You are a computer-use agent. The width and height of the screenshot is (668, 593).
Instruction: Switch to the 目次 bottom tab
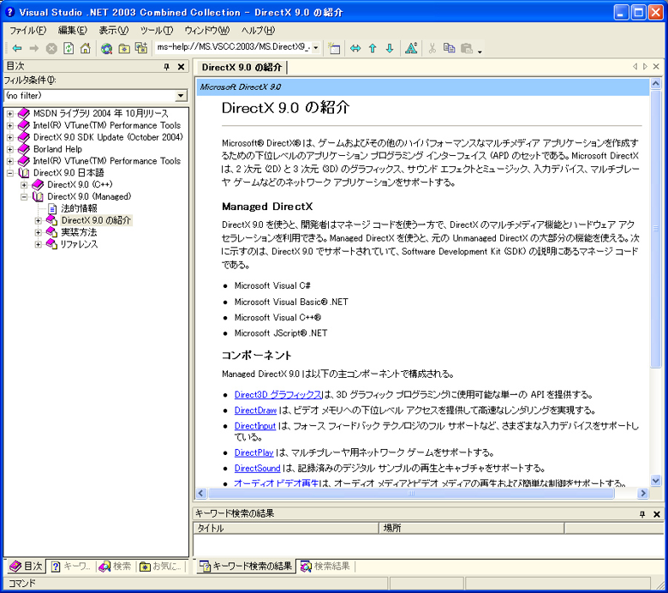[x=26, y=566]
